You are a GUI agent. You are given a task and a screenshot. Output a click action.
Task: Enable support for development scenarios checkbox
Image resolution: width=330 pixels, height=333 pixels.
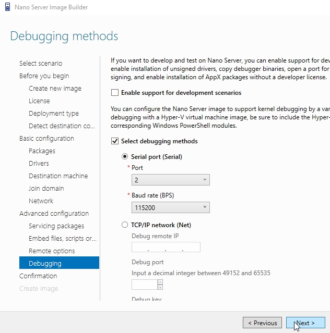(x=115, y=93)
